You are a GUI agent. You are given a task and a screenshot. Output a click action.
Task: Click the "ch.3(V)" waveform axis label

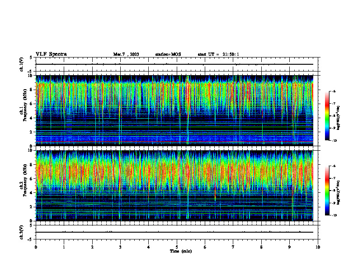[22, 233]
